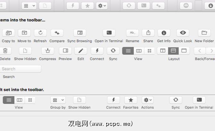Click the Move to icon
The height and width of the screenshot is (131, 215).
[x=24, y=33]
